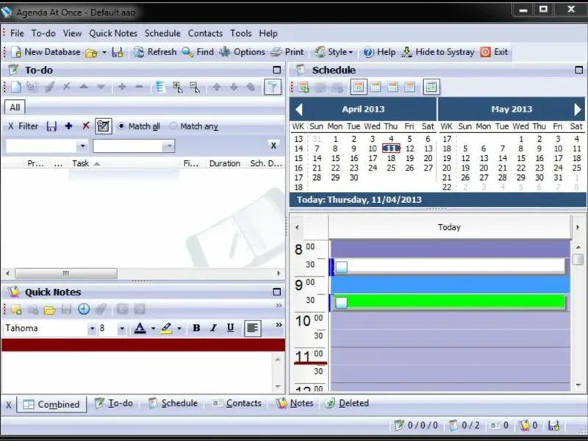Toggle left text alignment button
Screen dimensions: 588x441
[252, 328]
